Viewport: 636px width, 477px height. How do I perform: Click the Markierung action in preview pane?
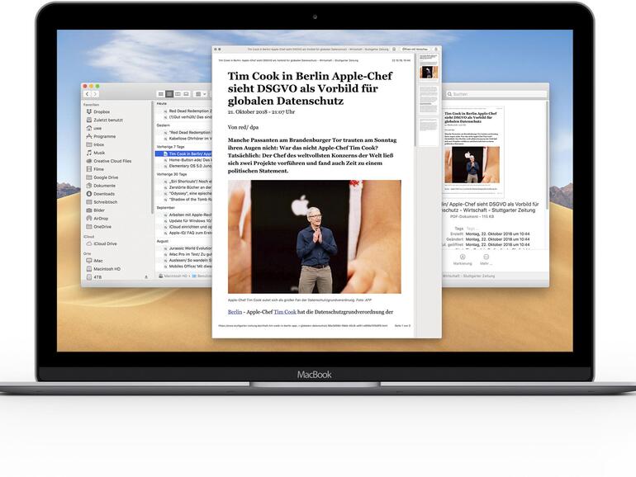click(463, 260)
